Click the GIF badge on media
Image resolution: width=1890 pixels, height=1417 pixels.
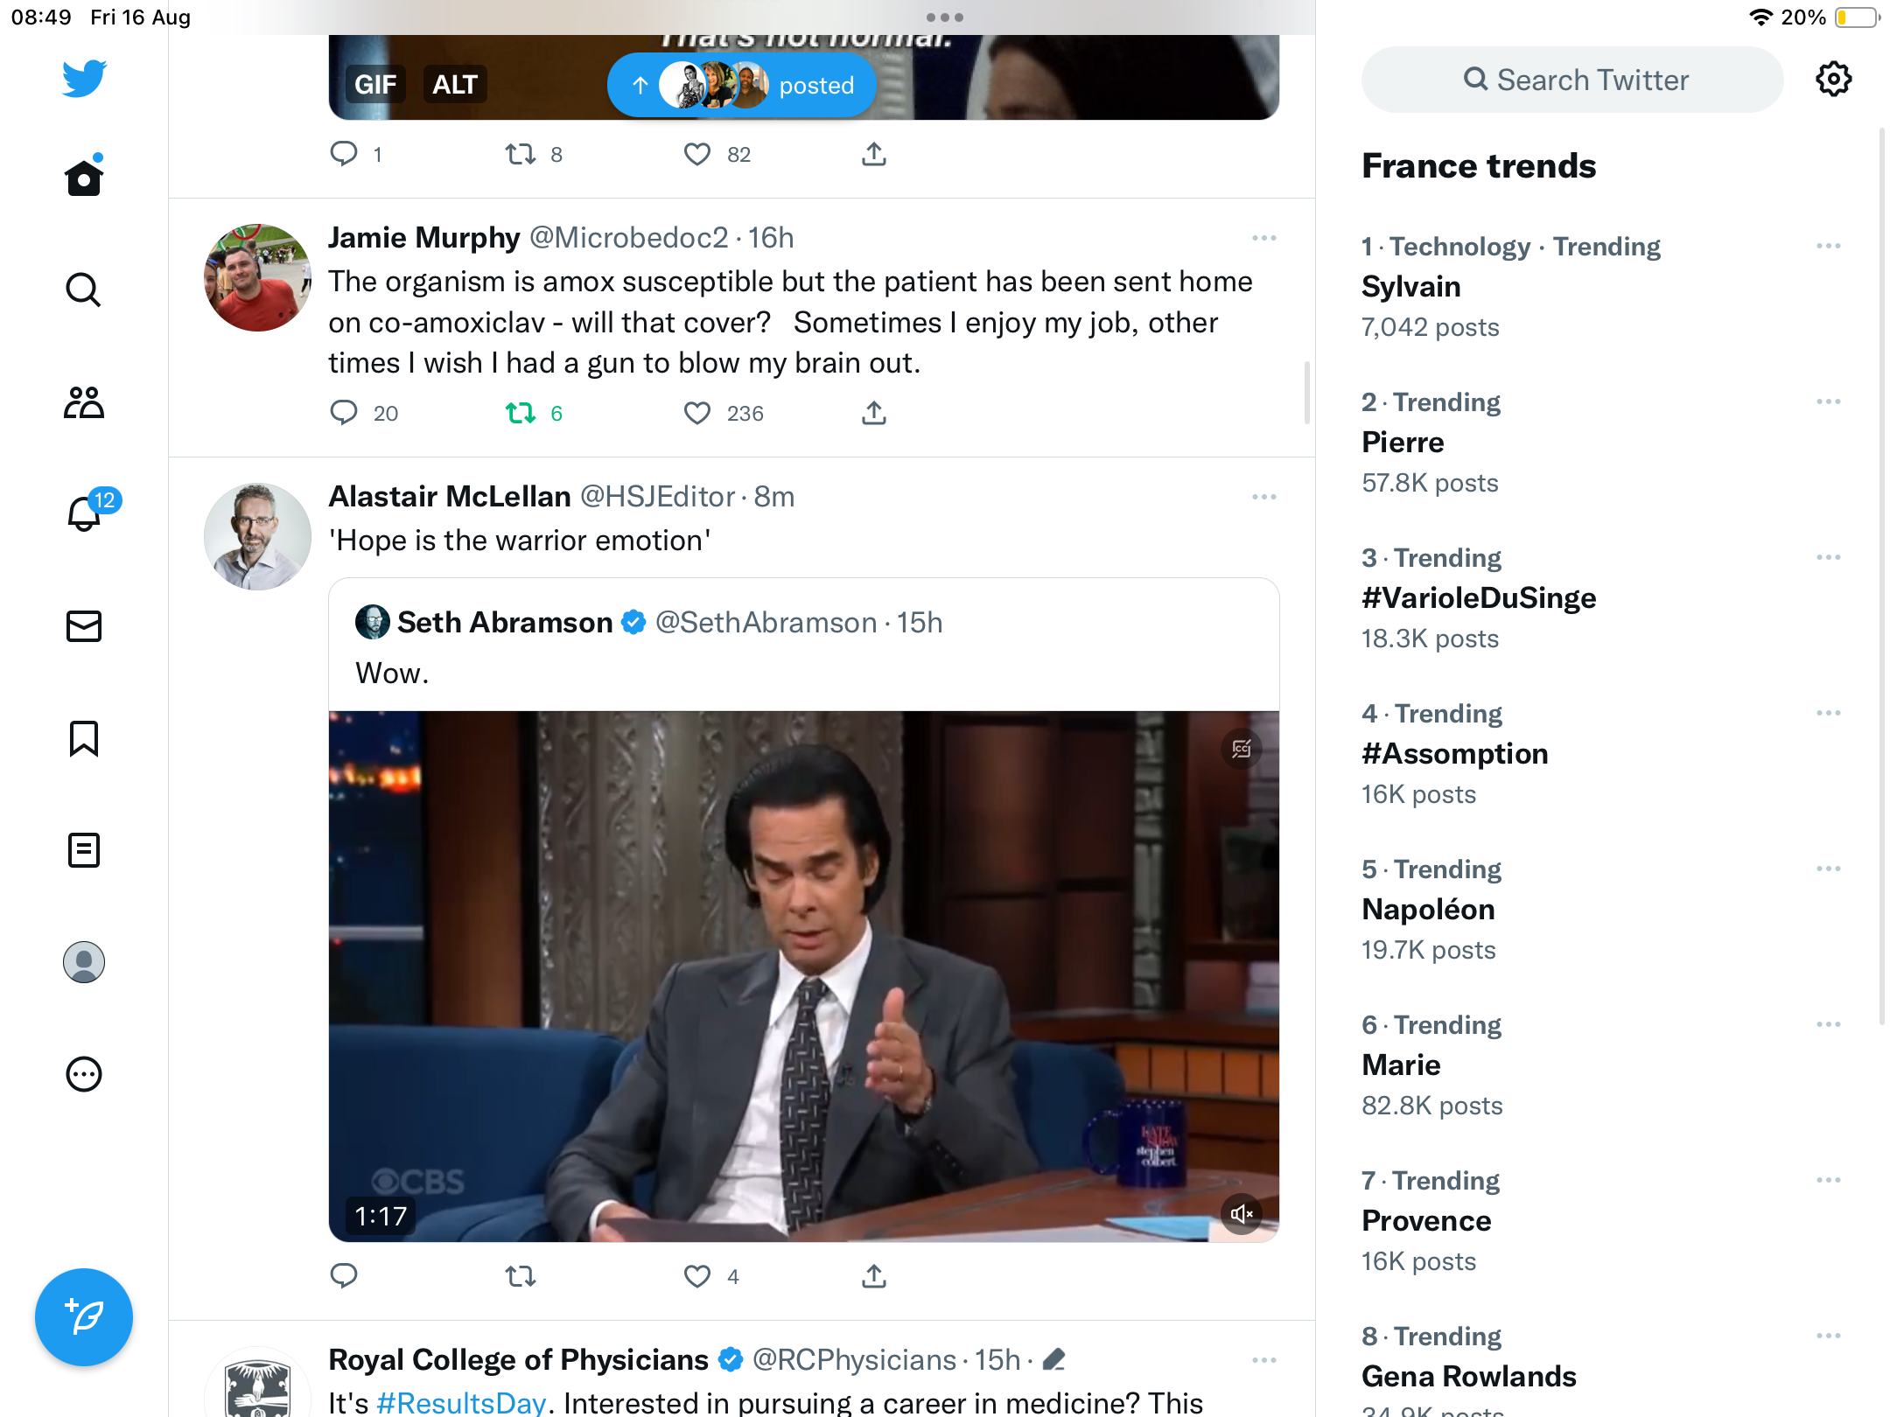point(375,84)
